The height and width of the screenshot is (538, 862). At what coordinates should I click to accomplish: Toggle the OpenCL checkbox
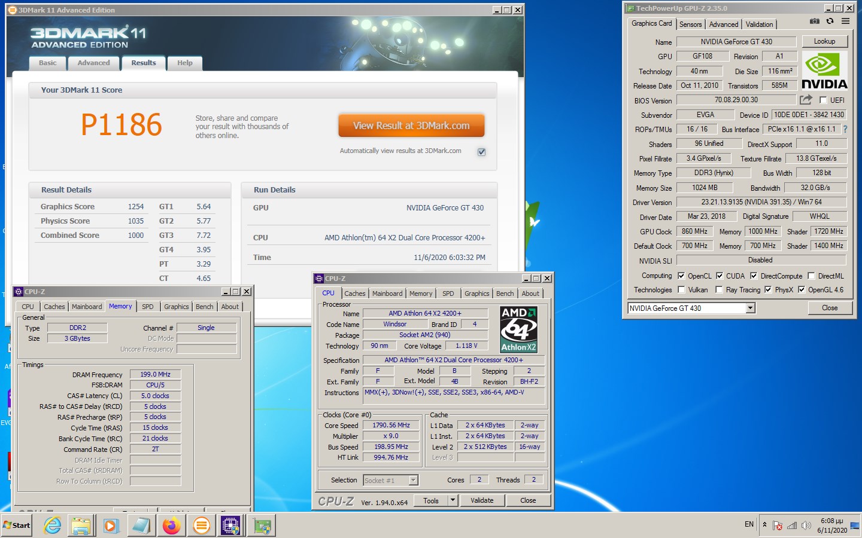pos(681,276)
